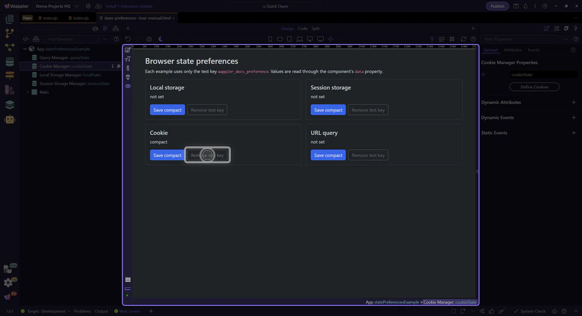Click the Filter Properties field
582x316 pixels.
tap(520, 39)
